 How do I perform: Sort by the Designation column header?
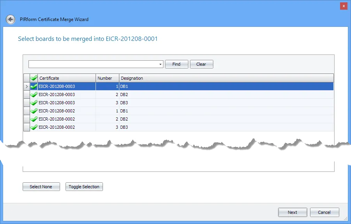click(x=132, y=77)
